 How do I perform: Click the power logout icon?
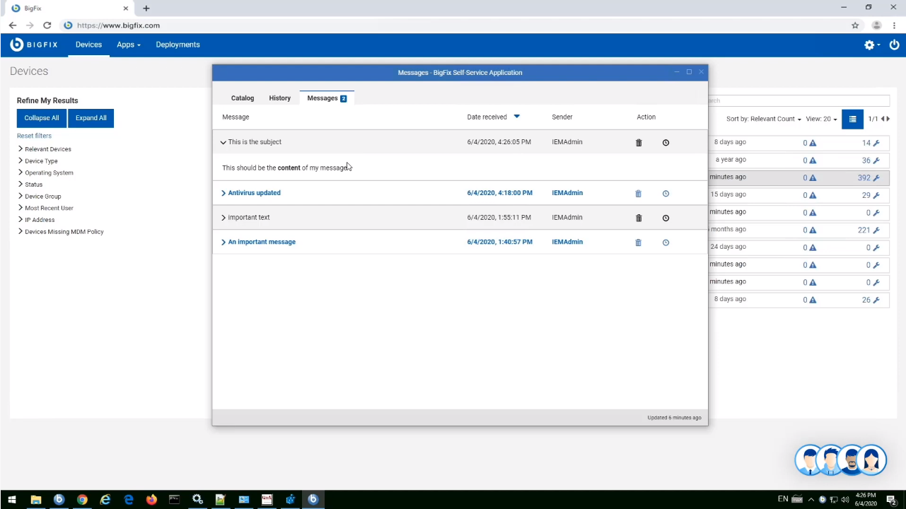(894, 45)
